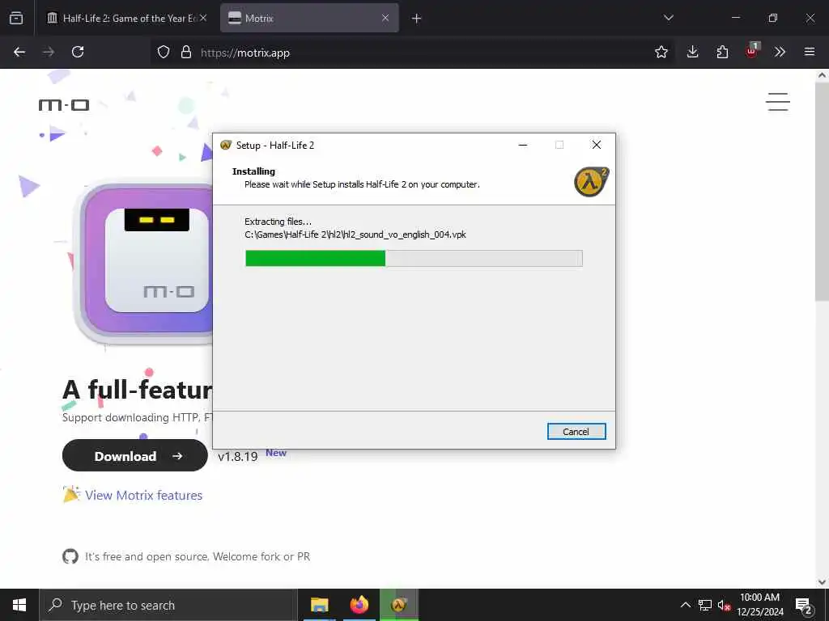Image resolution: width=829 pixels, height=621 pixels.
Task: Click the setup title bar lambda icon
Action: [x=226, y=146]
